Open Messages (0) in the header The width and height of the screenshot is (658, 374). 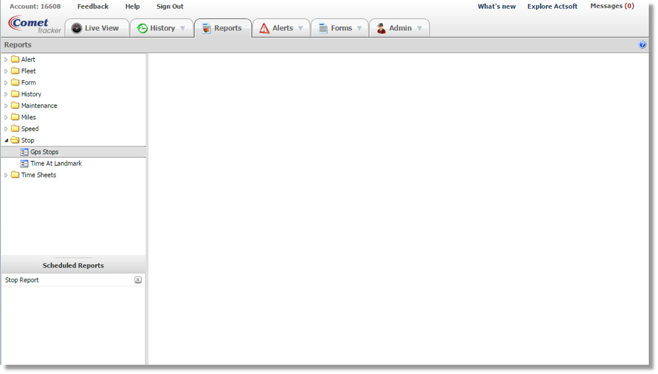[x=612, y=6]
